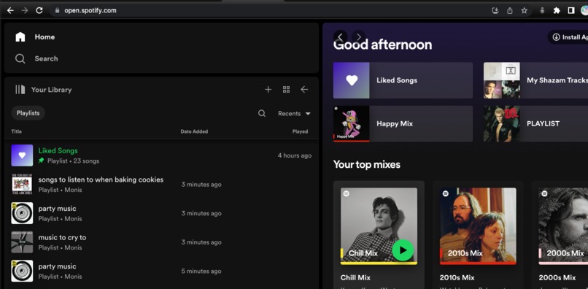The height and width of the screenshot is (289, 588).
Task: Click the install app icon in address bar
Action: point(495,10)
